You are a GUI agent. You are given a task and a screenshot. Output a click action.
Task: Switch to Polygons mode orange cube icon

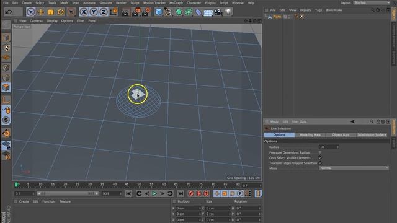pos(6,87)
